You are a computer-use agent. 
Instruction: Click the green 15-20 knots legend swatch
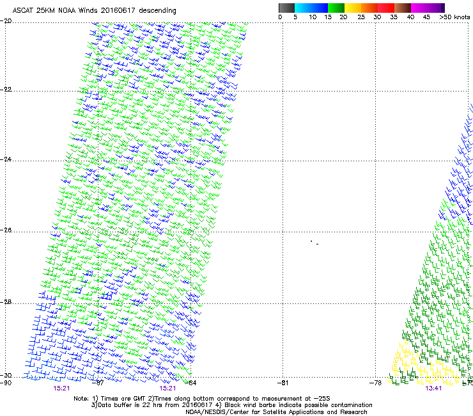coord(336,8)
